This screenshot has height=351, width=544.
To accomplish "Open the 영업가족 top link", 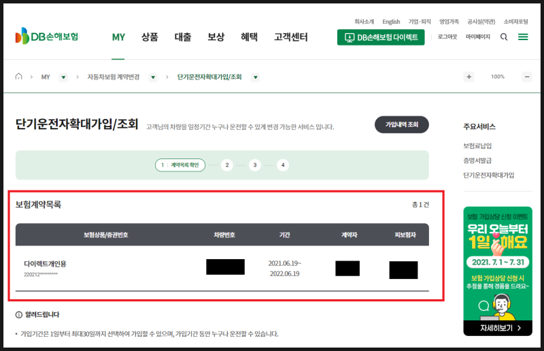I will pyautogui.click(x=449, y=22).
